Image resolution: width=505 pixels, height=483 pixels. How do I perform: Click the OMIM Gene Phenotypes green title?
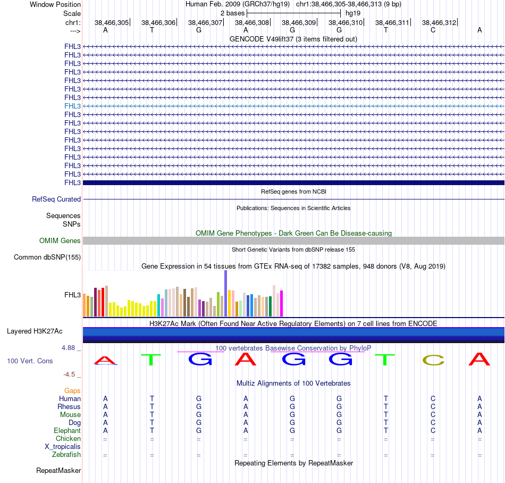[x=294, y=233]
